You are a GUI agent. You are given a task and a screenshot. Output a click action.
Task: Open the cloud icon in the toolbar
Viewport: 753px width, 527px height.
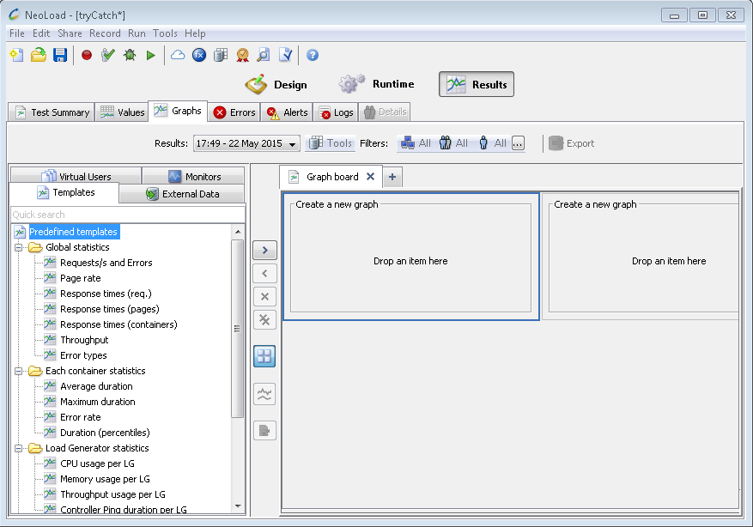coord(178,55)
